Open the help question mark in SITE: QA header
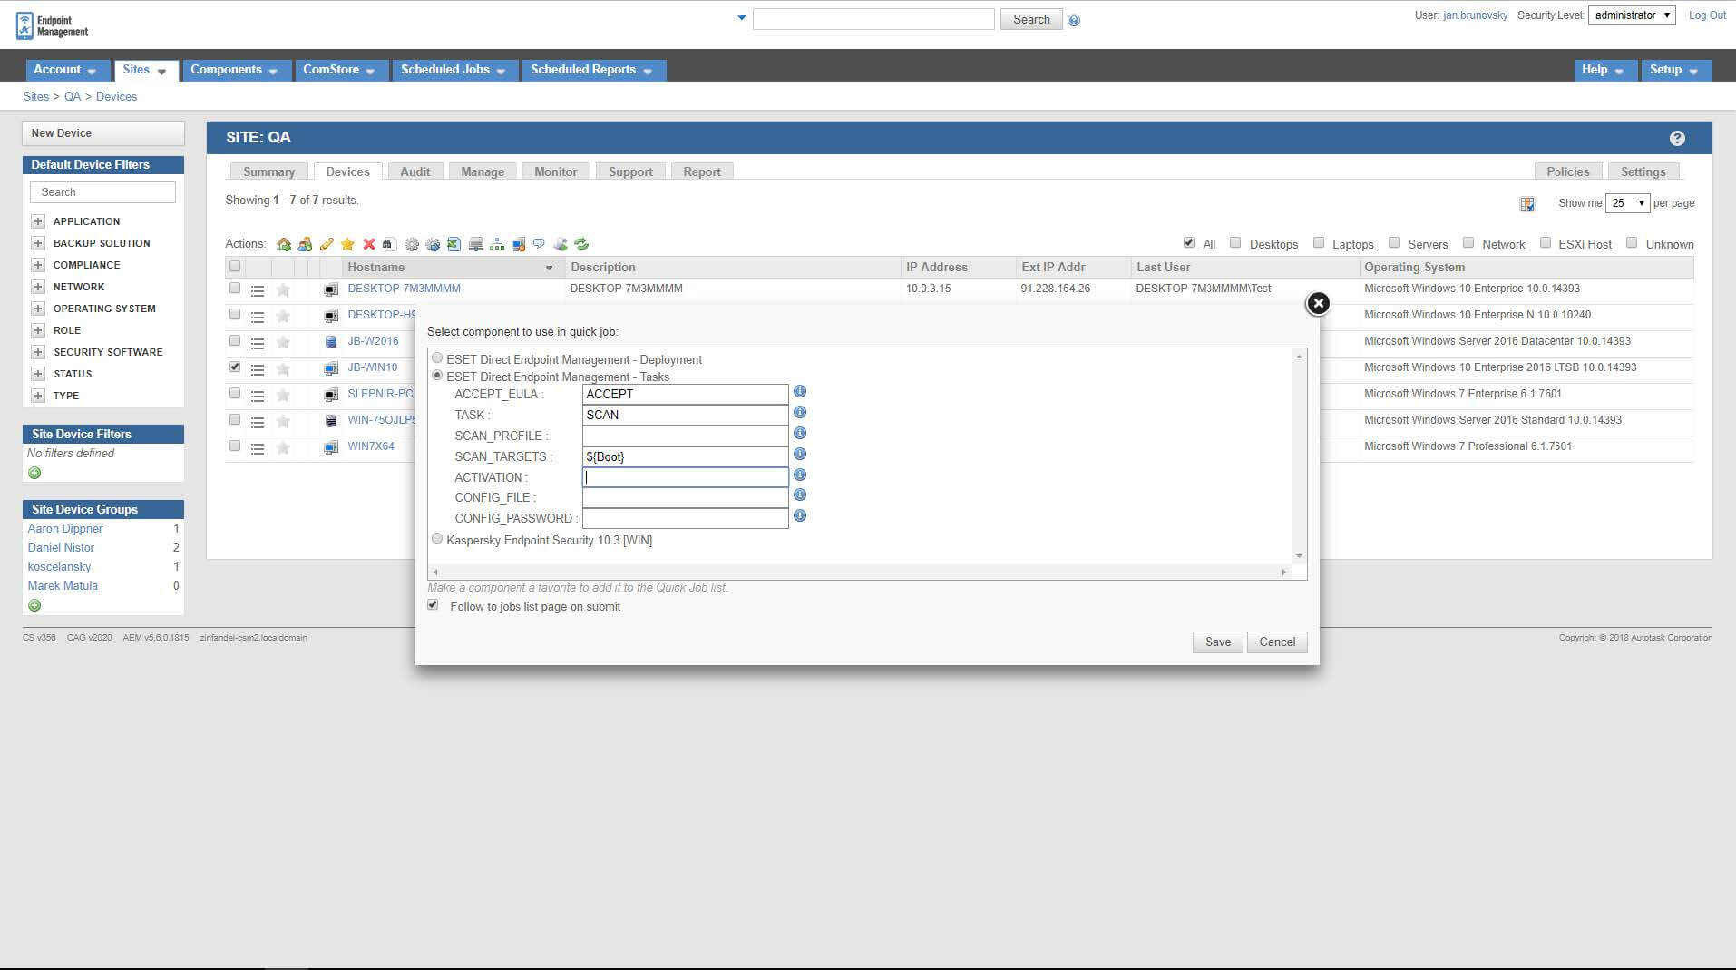 1677,138
